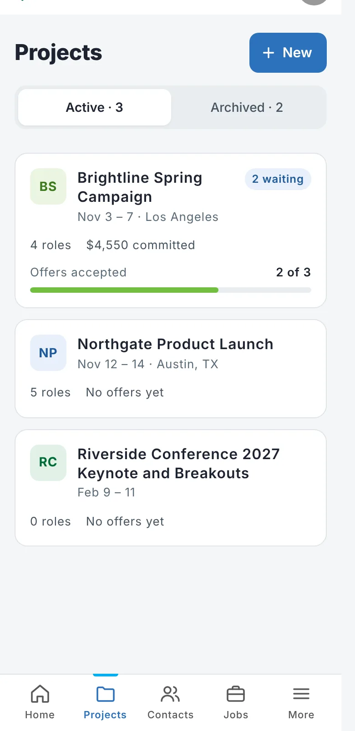The image size is (355, 731).
Task: Click "Feb 9 – 11" date text
Action: coord(106,492)
